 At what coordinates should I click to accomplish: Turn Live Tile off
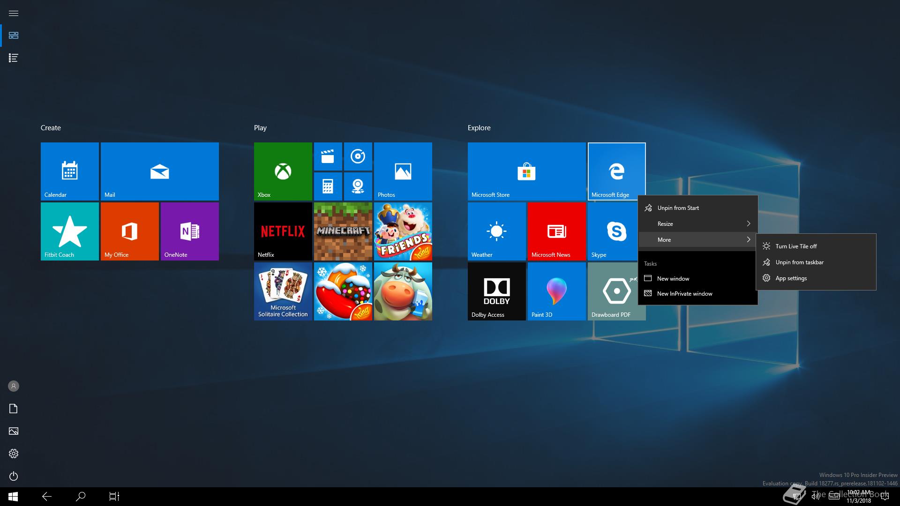pyautogui.click(x=795, y=246)
